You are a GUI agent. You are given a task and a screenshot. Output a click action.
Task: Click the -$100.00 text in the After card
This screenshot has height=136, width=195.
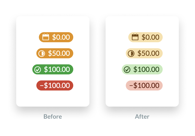click(x=144, y=85)
